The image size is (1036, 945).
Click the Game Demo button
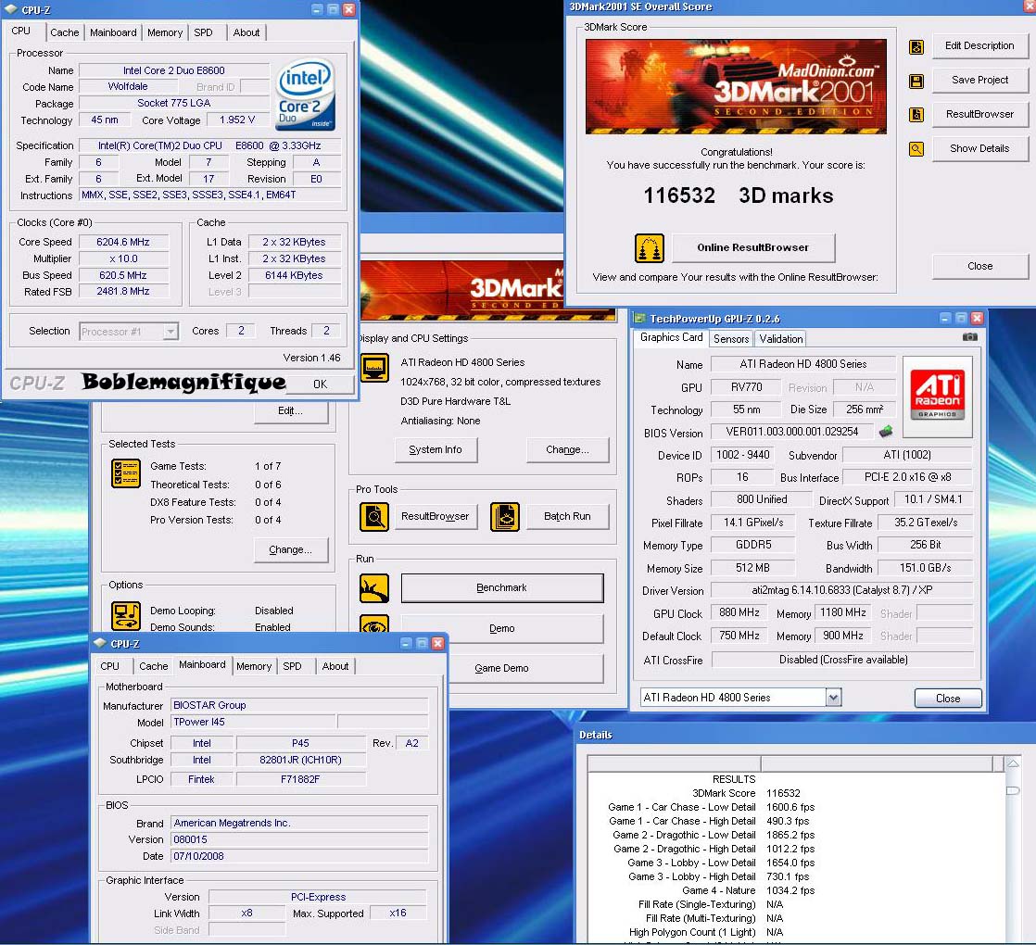click(526, 668)
